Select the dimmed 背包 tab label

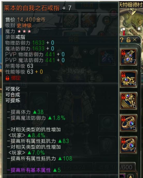coord(73,40)
